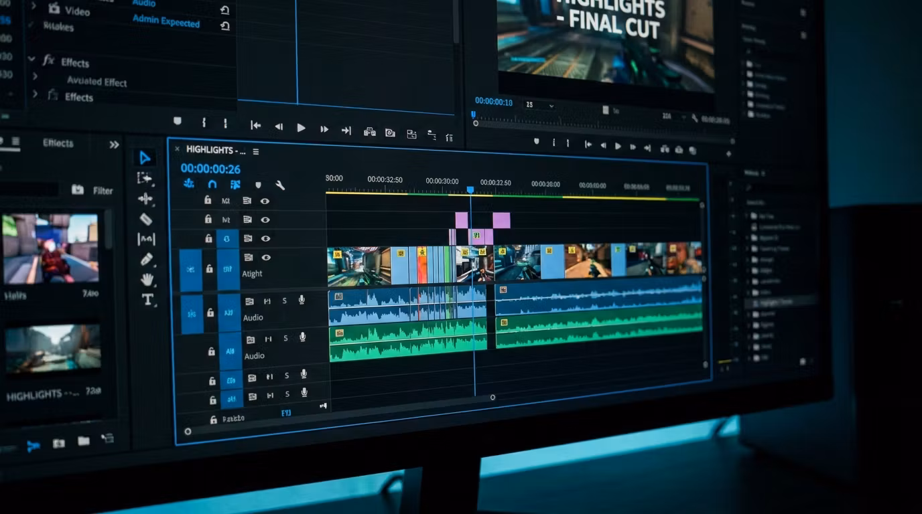Hide the topmost video track with its eye
The image size is (922, 514).
point(265,201)
